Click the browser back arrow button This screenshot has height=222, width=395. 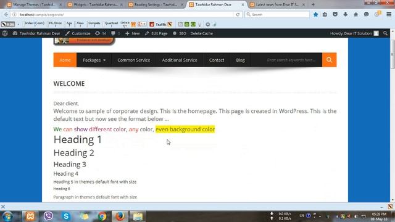[6, 15]
